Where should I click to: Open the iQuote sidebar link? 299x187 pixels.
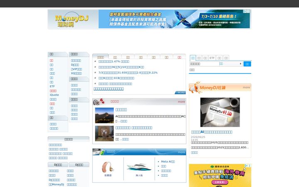pos(54,95)
